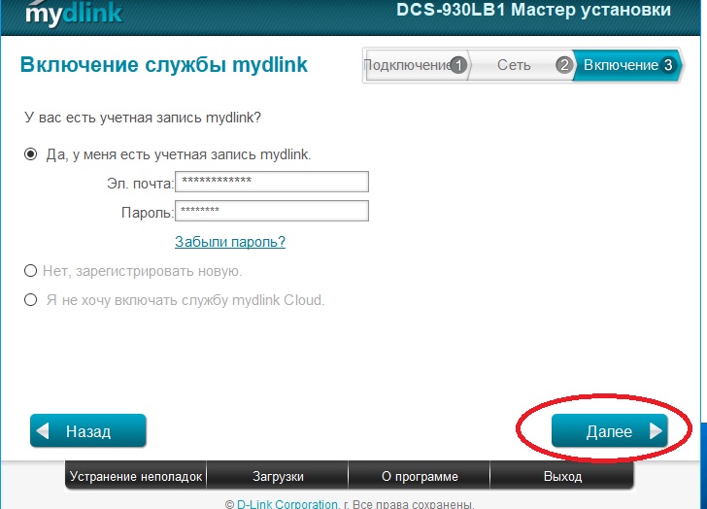Open the D-Link Corporation link
Viewport: 707px width, 509px height.
pyautogui.click(x=287, y=504)
